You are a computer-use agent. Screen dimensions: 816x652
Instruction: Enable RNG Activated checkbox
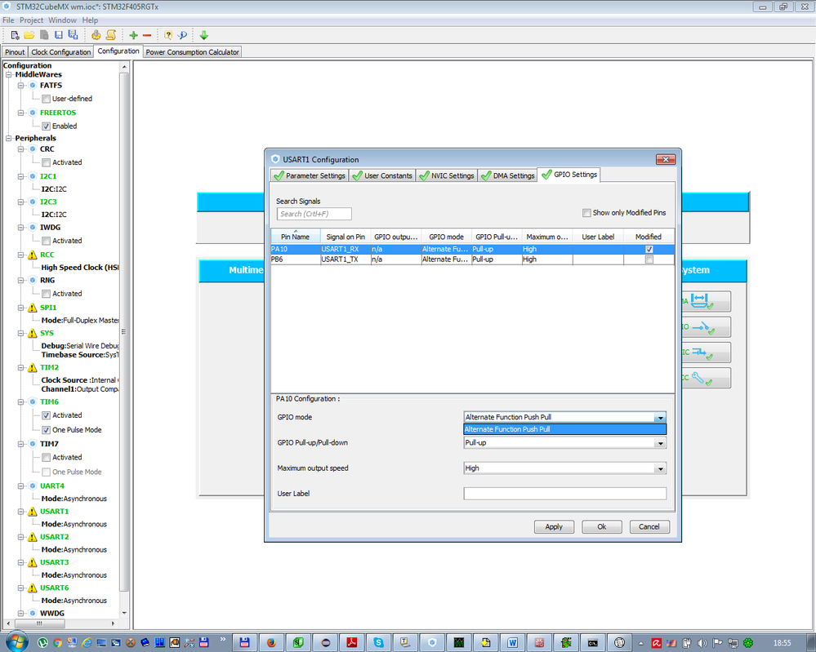(47, 294)
